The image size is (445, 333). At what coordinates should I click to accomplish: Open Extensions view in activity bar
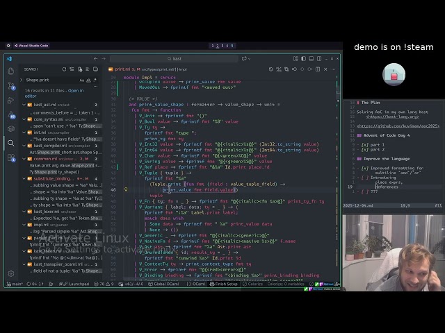(11, 157)
